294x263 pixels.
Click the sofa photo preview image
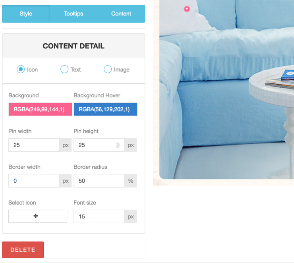(226, 89)
